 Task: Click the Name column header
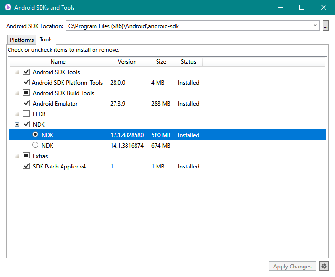[58, 62]
